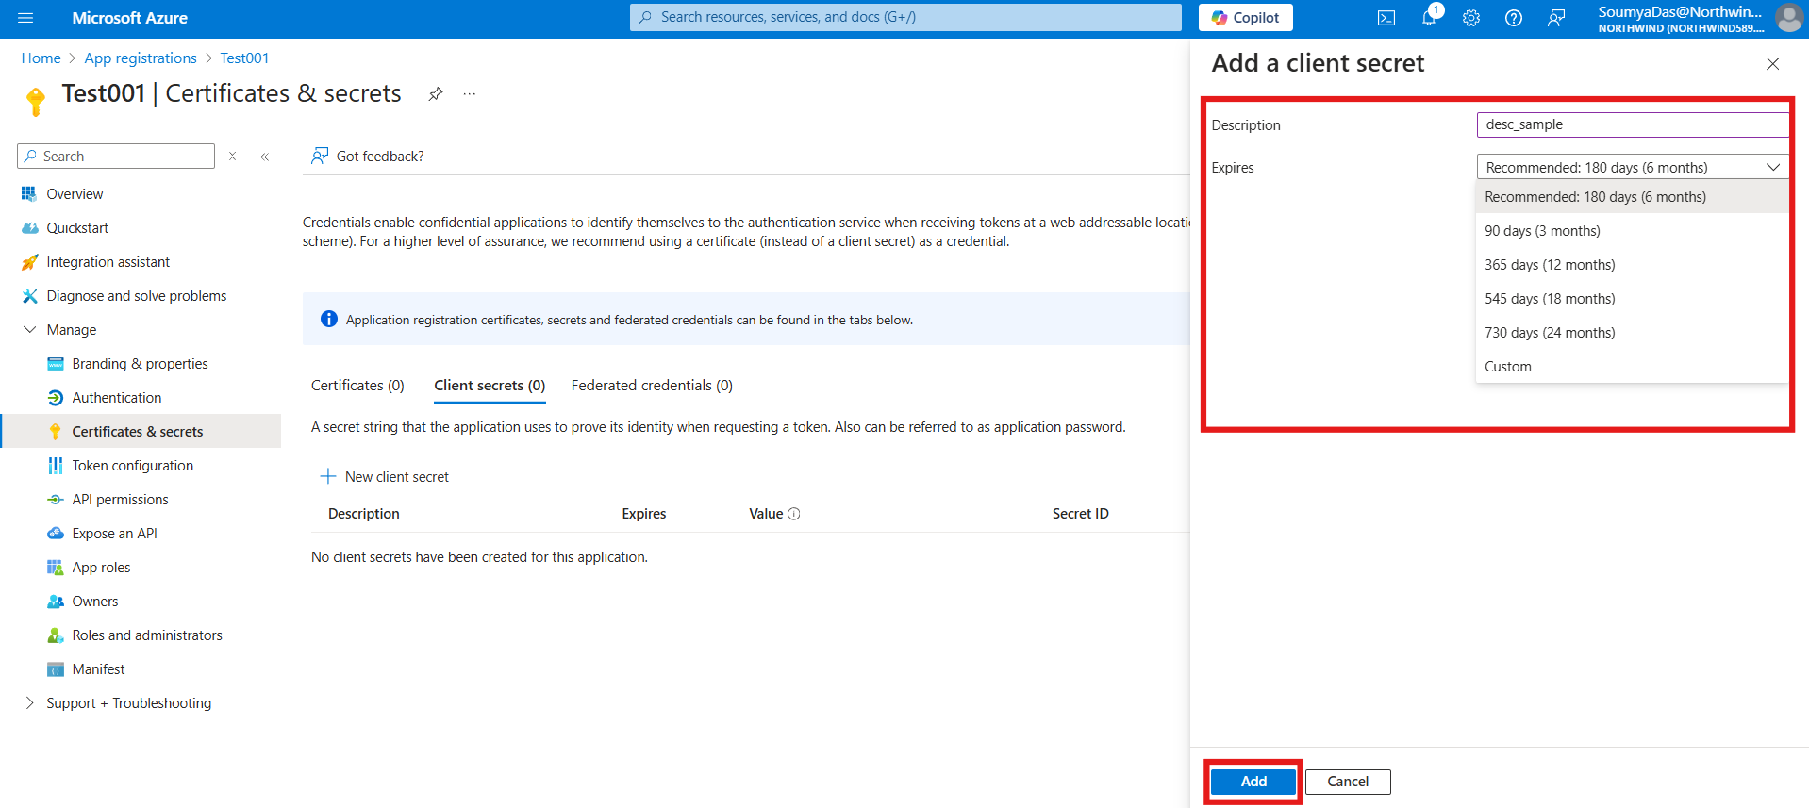
Task: Collapse the left navigation pane
Action: click(265, 157)
